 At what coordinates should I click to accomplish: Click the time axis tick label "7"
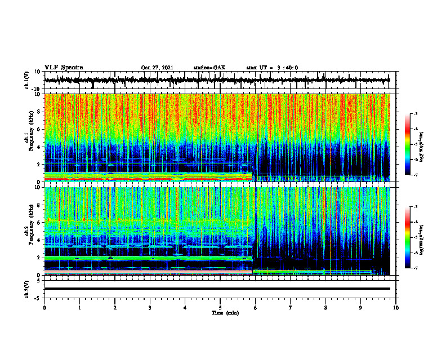pyautogui.click(x=291, y=308)
